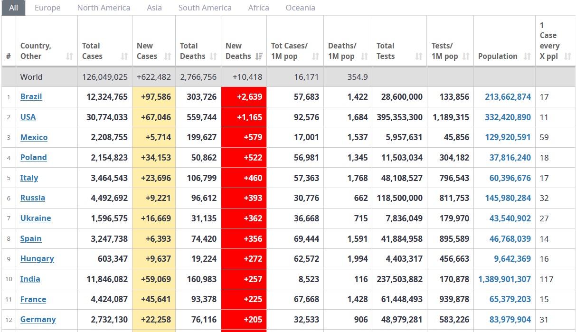Select the North America tab
Image resolution: width=576 pixels, height=332 pixels.
(104, 8)
